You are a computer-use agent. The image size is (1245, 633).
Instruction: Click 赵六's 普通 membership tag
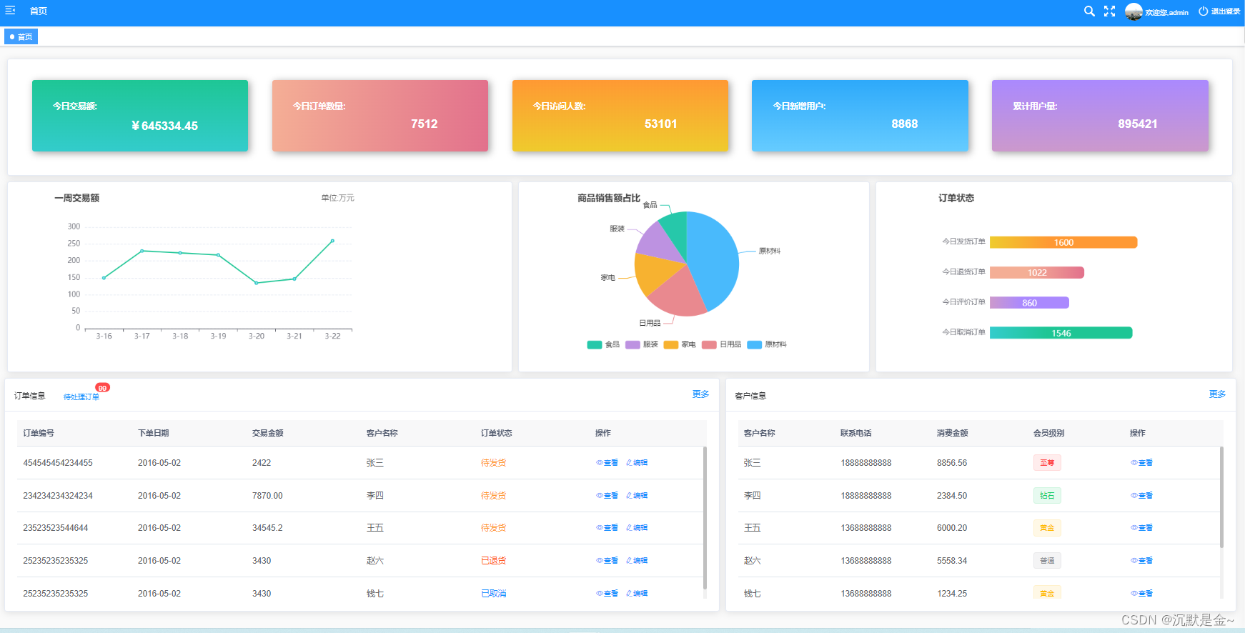coord(1047,561)
